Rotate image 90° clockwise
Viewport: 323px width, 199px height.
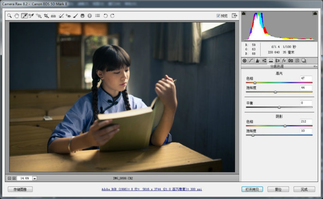tap(113, 16)
